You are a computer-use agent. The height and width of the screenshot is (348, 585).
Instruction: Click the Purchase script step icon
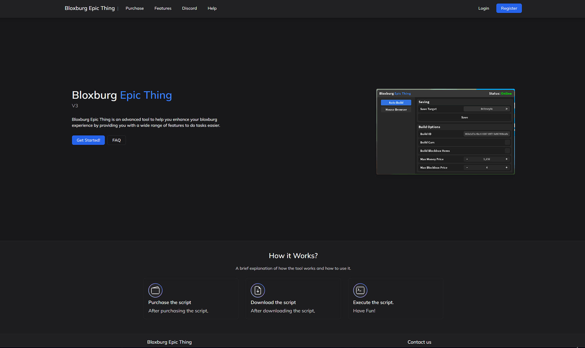point(155,290)
